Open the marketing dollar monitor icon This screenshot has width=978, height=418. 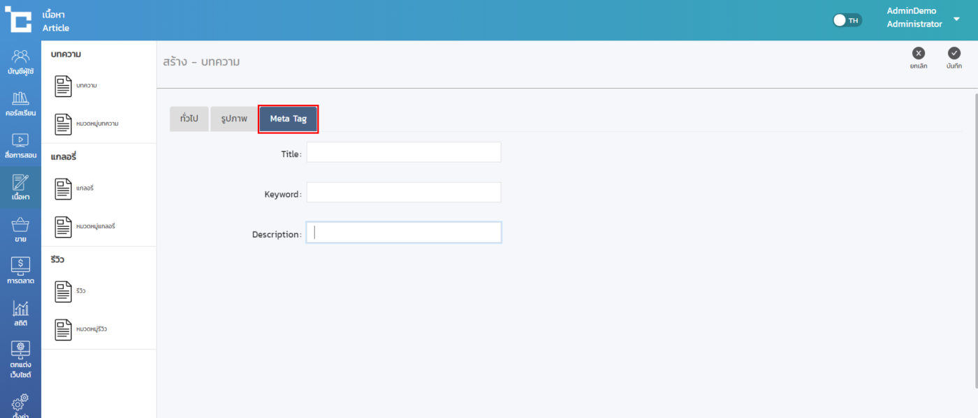click(21, 266)
